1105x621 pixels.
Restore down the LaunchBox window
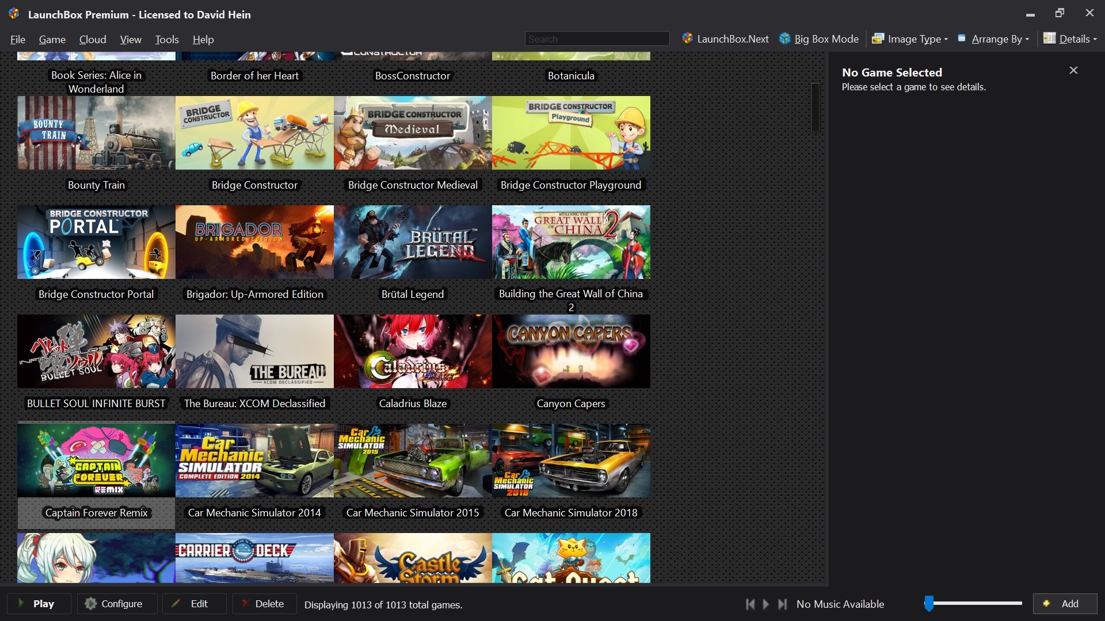click(1060, 13)
